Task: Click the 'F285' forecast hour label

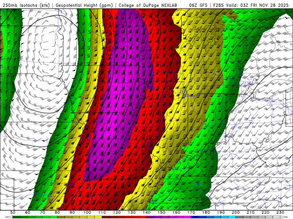Action: (x=218, y=5)
